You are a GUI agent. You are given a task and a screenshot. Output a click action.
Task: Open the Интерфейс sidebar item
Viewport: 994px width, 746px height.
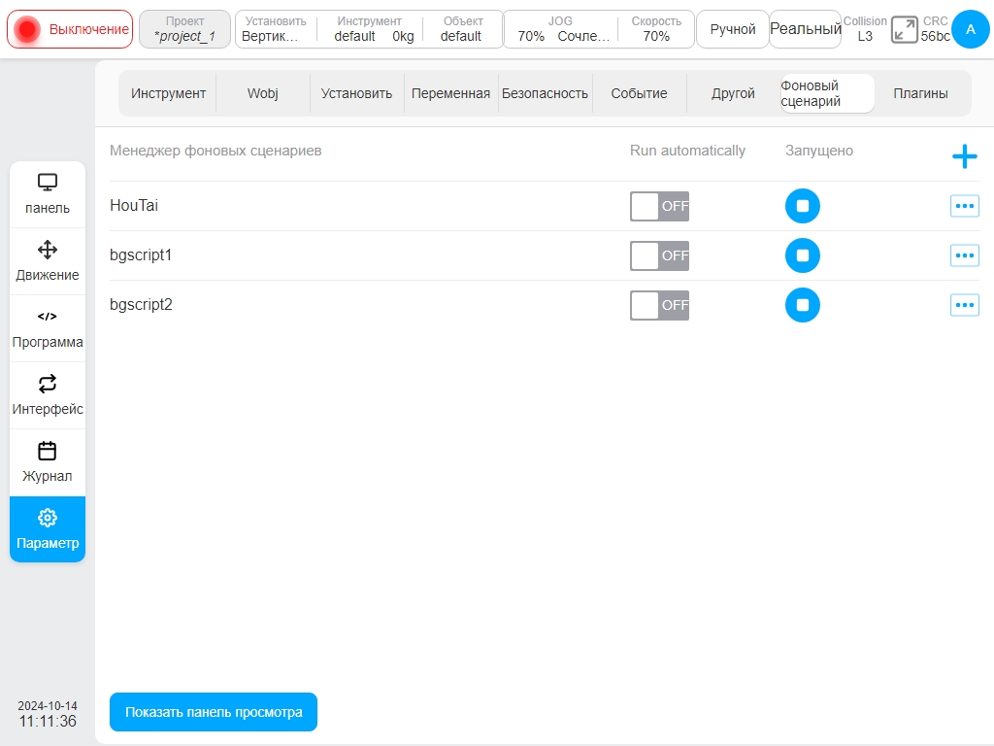(x=48, y=396)
